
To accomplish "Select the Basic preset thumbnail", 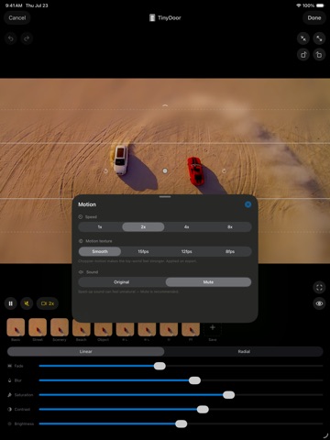I will [x=16, y=327].
